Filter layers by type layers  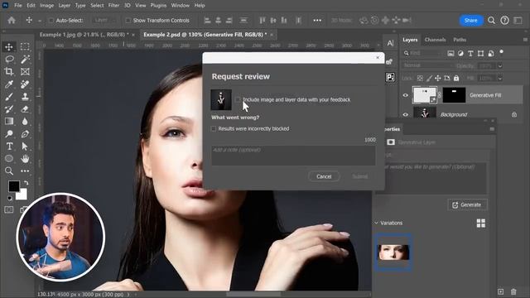click(470, 53)
